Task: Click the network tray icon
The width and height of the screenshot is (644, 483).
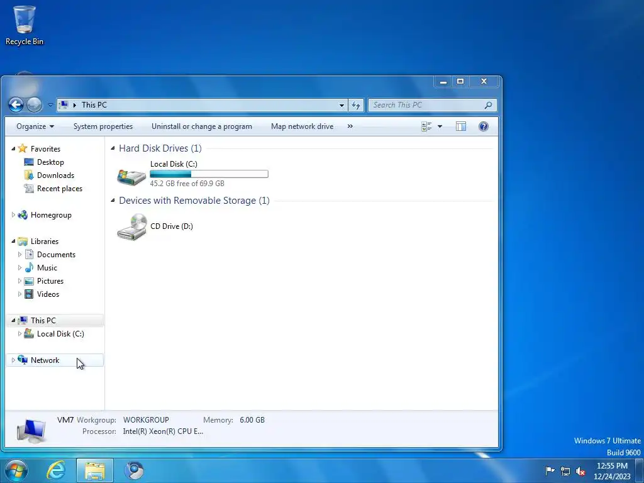Action: (565, 471)
